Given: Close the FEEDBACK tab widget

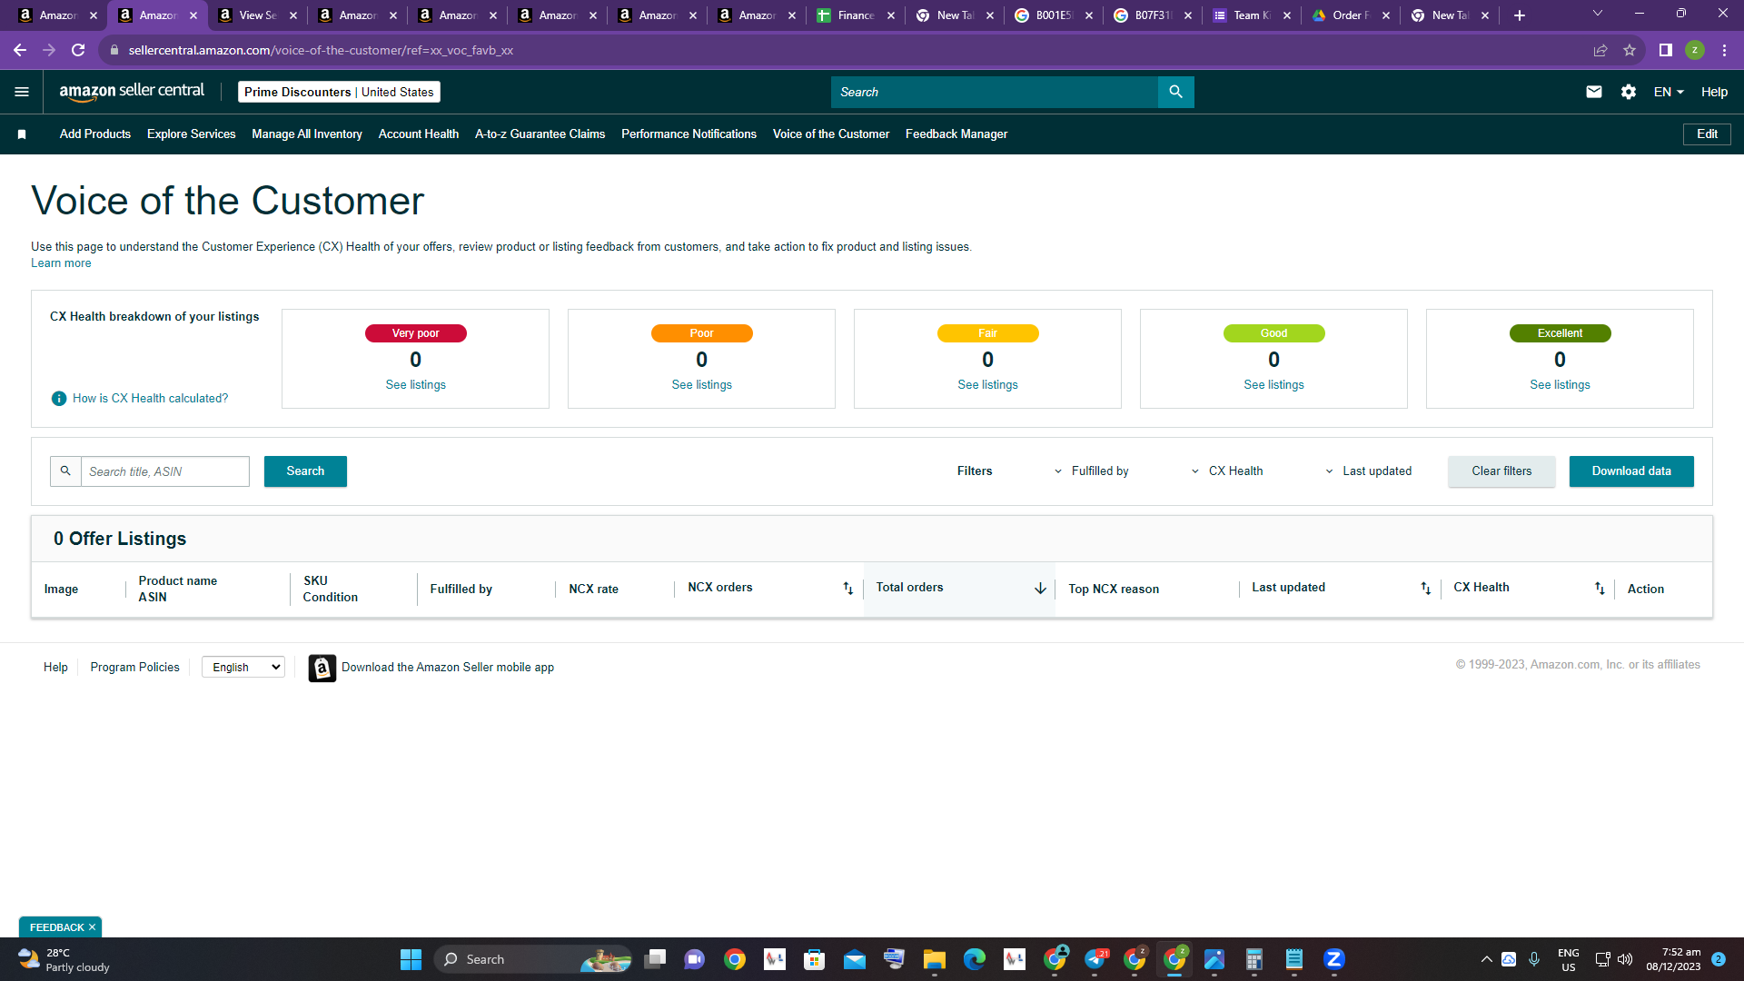Looking at the screenshot, I should (x=92, y=927).
